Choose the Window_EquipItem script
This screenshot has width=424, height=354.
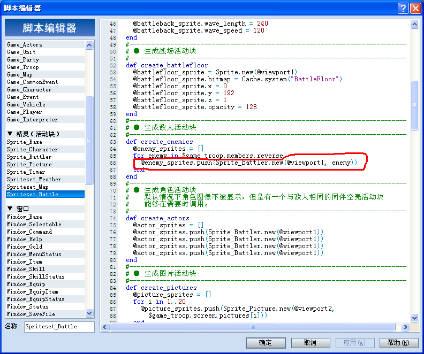tap(45, 291)
